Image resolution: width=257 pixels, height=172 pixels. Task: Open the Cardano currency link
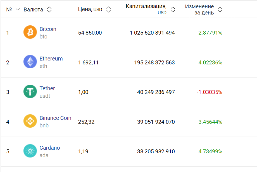pos(50,148)
